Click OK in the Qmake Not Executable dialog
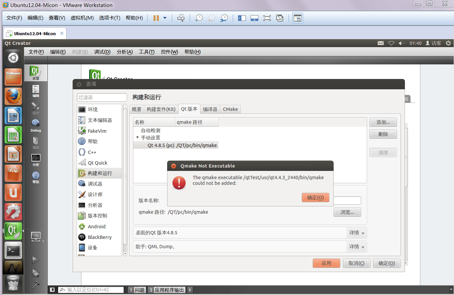454x295 pixels. (x=315, y=197)
